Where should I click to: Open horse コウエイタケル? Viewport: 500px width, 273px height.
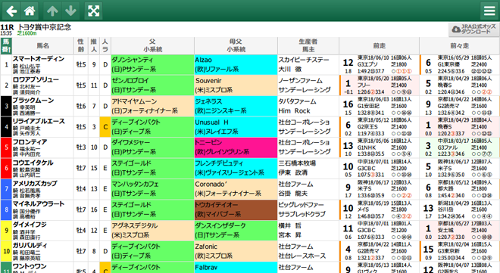click(33, 163)
